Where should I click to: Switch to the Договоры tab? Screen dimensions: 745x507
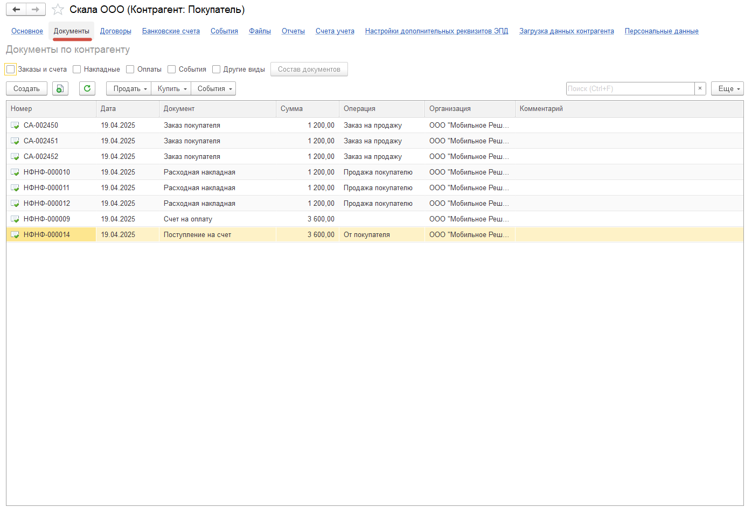(116, 31)
